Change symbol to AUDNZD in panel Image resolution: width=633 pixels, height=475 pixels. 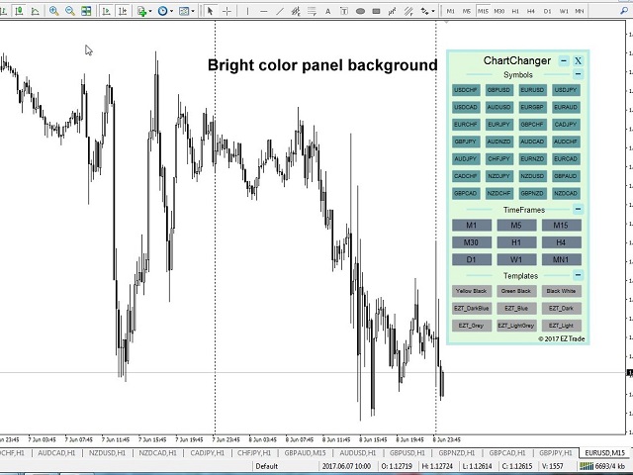498,142
